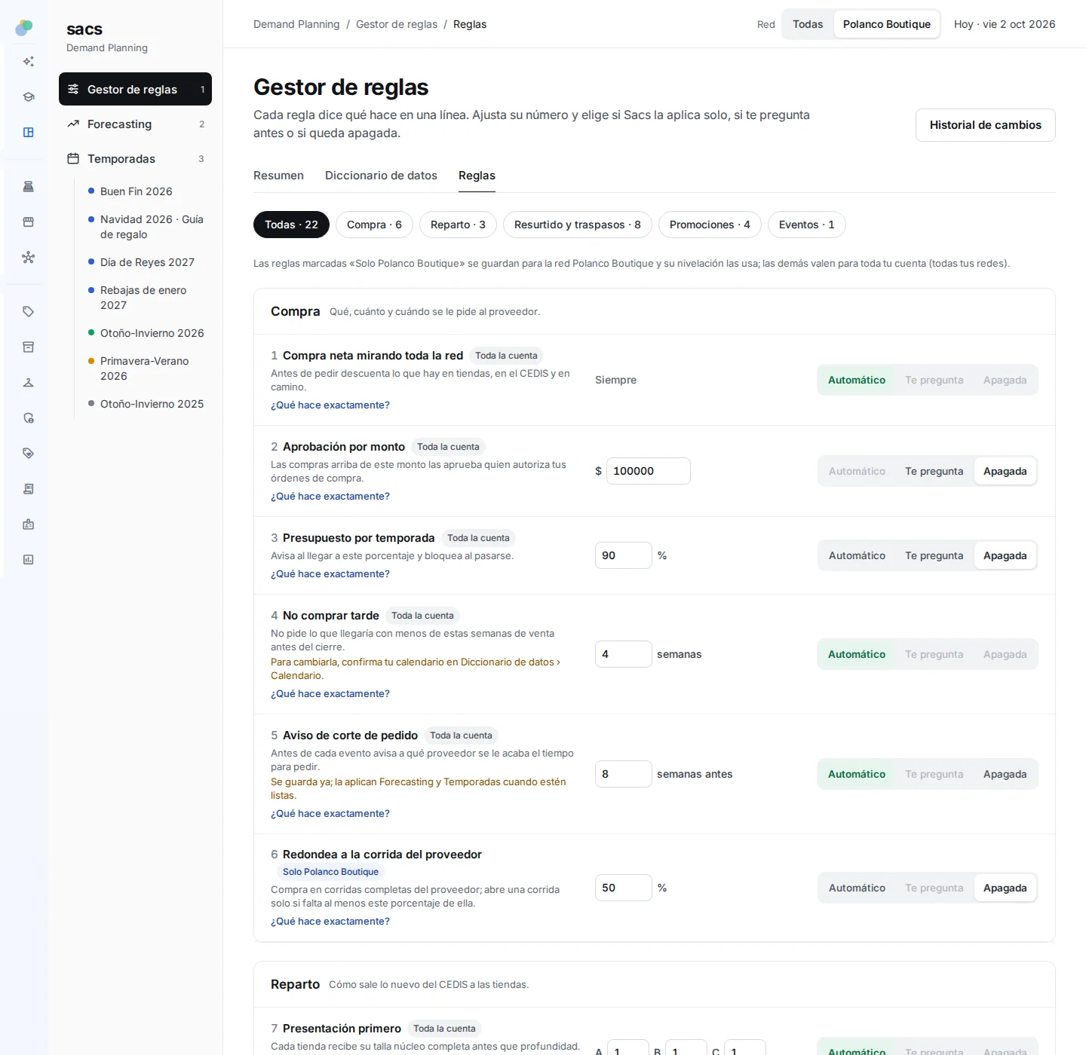Switch to Diccionario de datos tab
The height and width of the screenshot is (1055, 1086).
click(381, 176)
